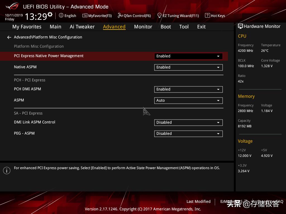This screenshot has width=286, height=214.
Task: Click the info icon beside help text
Action: point(7,171)
